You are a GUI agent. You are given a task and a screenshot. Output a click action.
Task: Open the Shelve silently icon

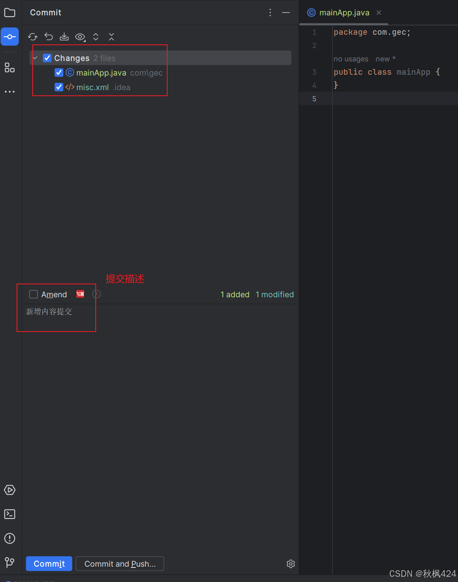[x=64, y=37]
